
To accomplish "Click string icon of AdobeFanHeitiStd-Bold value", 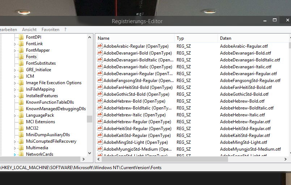I will (100, 87).
